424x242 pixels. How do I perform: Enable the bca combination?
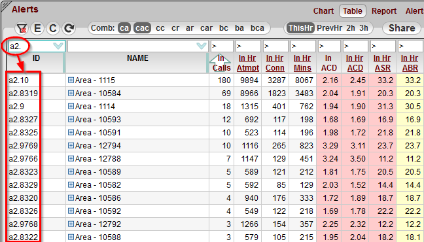(x=257, y=28)
